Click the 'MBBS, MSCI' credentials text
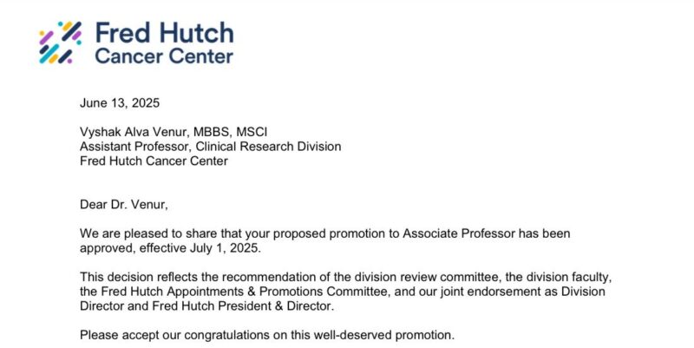The width and height of the screenshot is (694, 348). click(230, 132)
